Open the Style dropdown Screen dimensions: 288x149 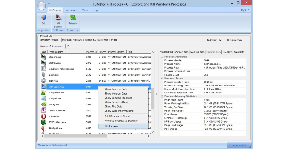(x=245, y=10)
